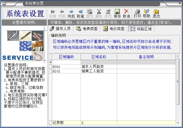The height and width of the screenshot is (128, 183).
Task: Switch to the 操作人员 tab
Action: pyautogui.click(x=61, y=29)
